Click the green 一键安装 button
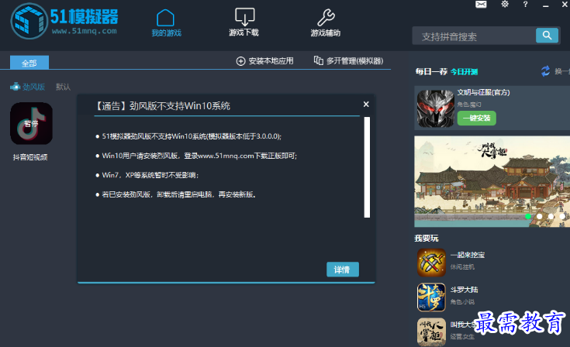 coord(477,118)
